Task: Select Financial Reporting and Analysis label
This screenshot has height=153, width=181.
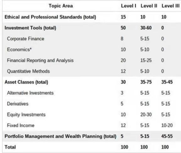Action: (x=40, y=61)
